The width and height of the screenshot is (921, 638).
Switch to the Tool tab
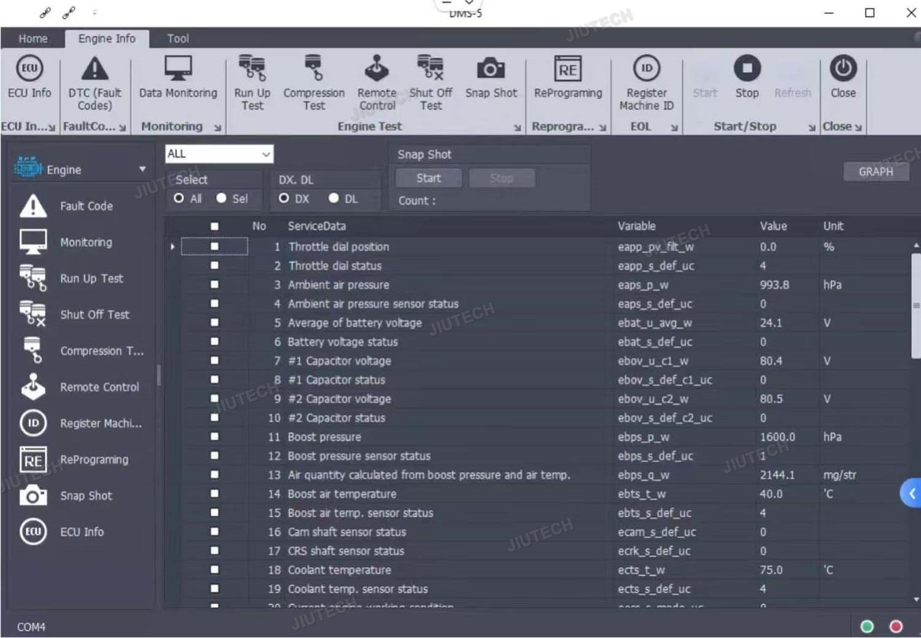(x=178, y=39)
